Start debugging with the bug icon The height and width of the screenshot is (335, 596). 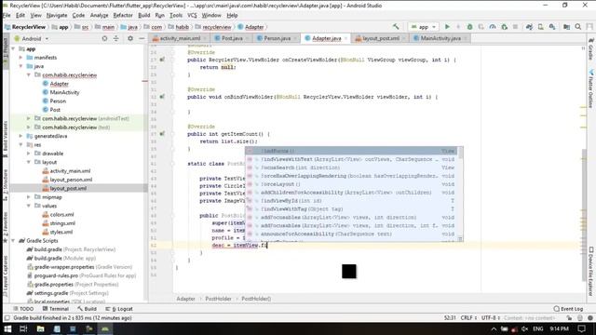[x=469, y=27]
